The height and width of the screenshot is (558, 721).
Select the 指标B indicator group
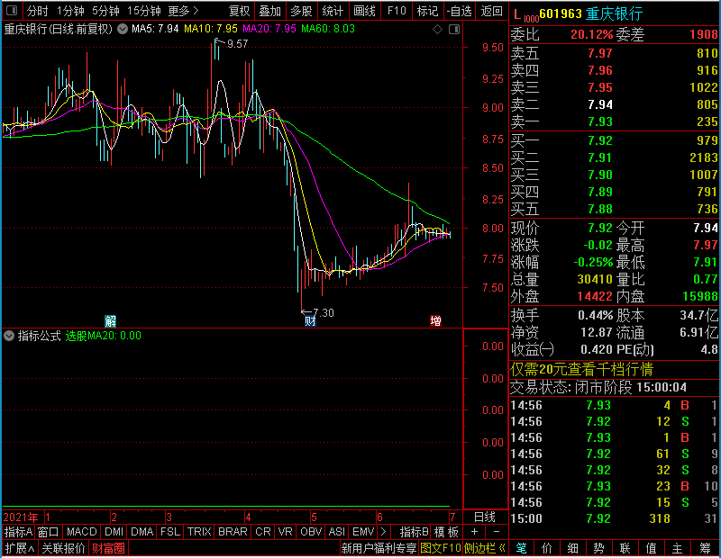(415, 532)
